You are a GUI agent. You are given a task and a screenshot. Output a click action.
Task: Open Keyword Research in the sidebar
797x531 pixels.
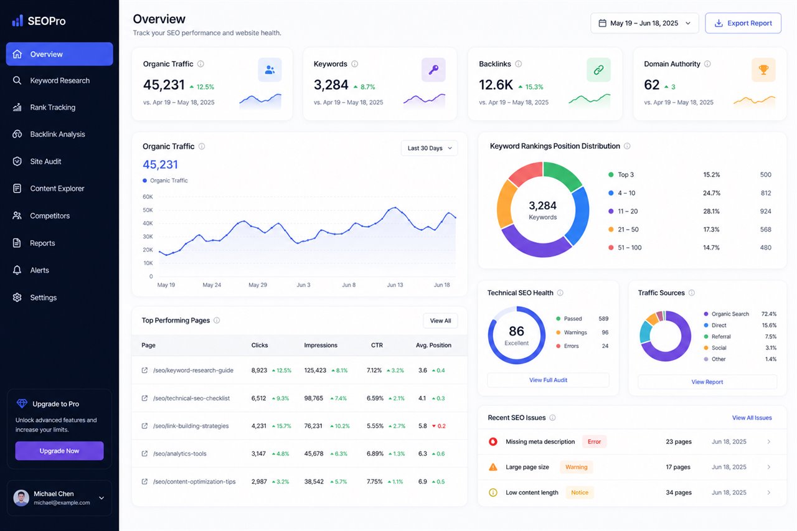pyautogui.click(x=59, y=81)
